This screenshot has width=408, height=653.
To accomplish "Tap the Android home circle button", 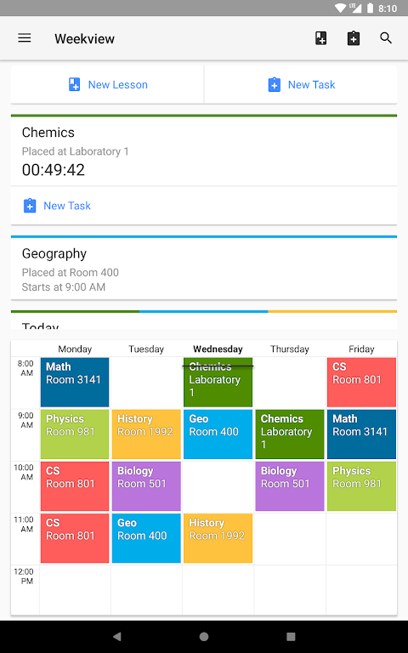I will (204, 636).
